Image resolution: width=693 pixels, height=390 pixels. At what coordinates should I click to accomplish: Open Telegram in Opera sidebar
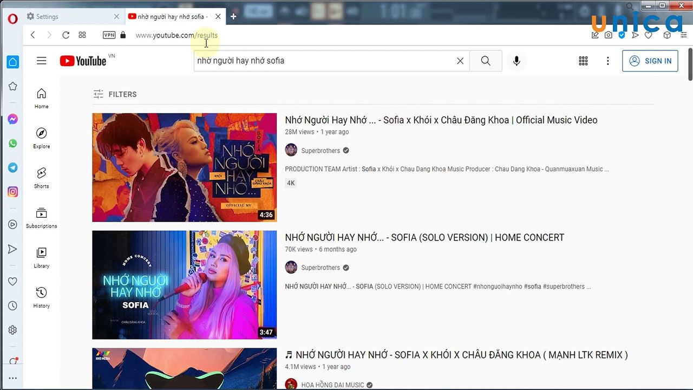[x=12, y=167]
